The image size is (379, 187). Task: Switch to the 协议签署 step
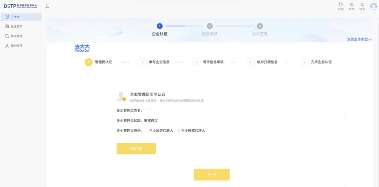coord(260,29)
